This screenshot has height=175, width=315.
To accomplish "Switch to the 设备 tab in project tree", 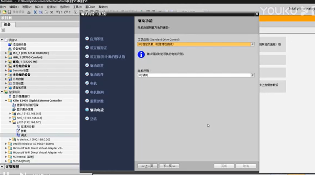I will click(x=8, y=24).
